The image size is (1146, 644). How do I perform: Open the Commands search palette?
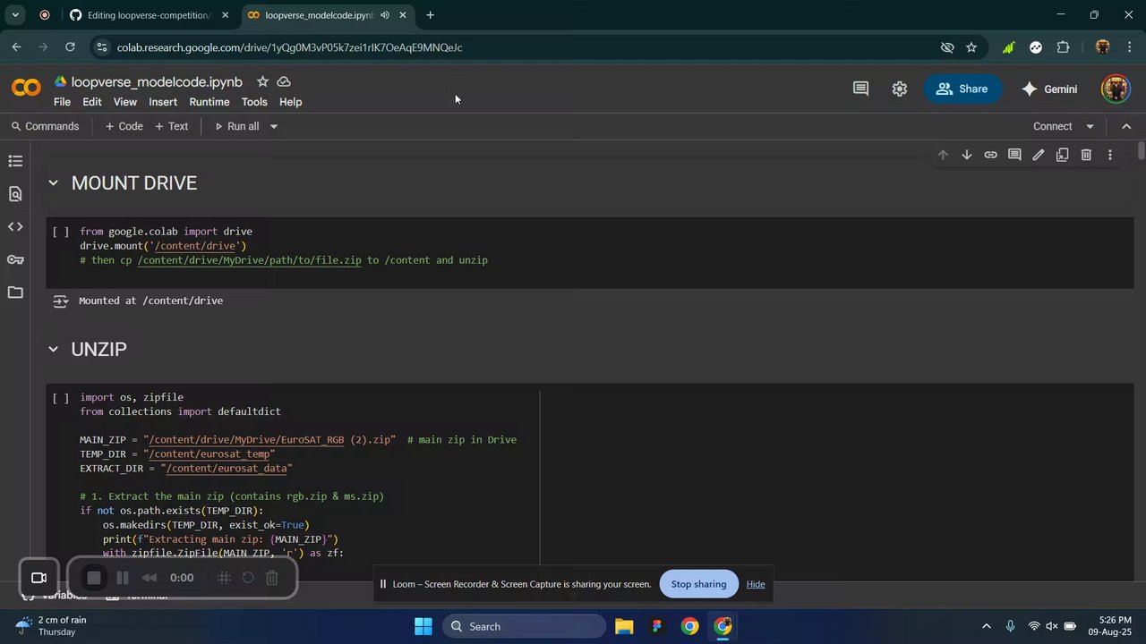(44, 126)
